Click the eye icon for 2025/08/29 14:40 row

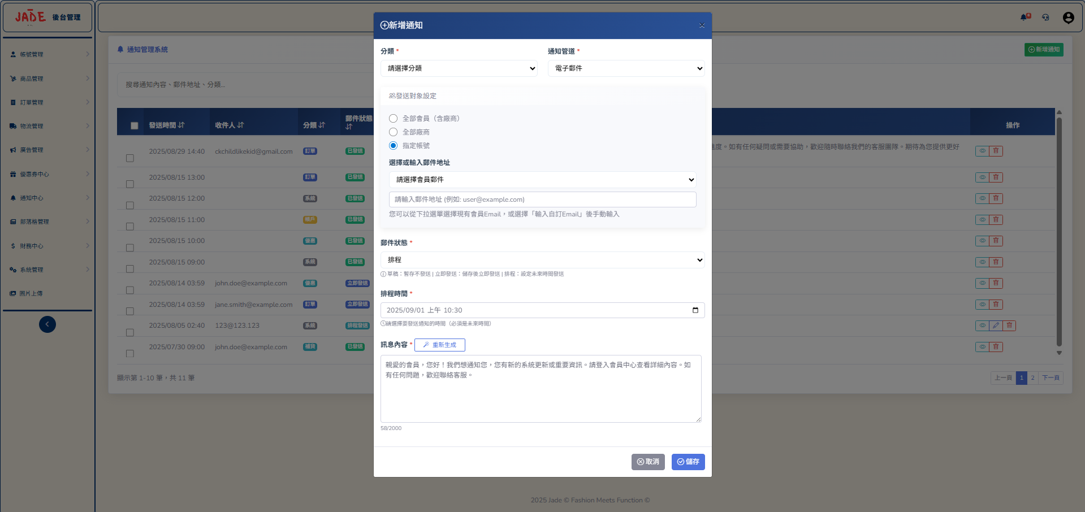click(x=982, y=151)
